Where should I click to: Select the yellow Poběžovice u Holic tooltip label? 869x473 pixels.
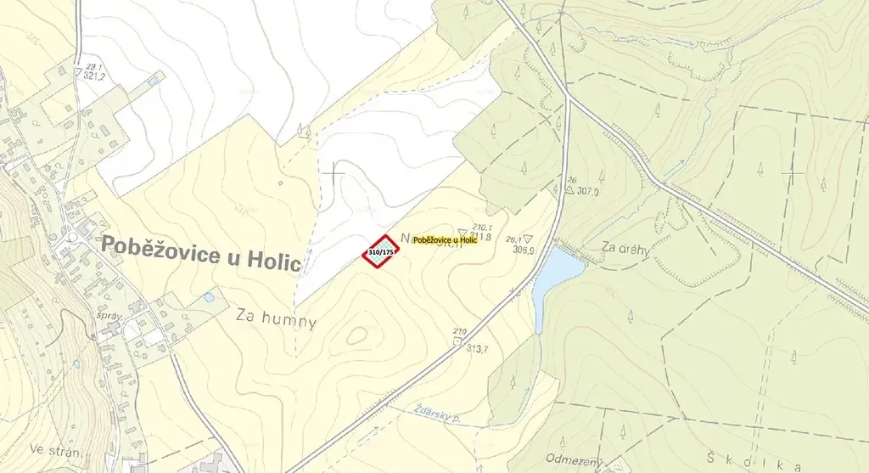point(445,240)
